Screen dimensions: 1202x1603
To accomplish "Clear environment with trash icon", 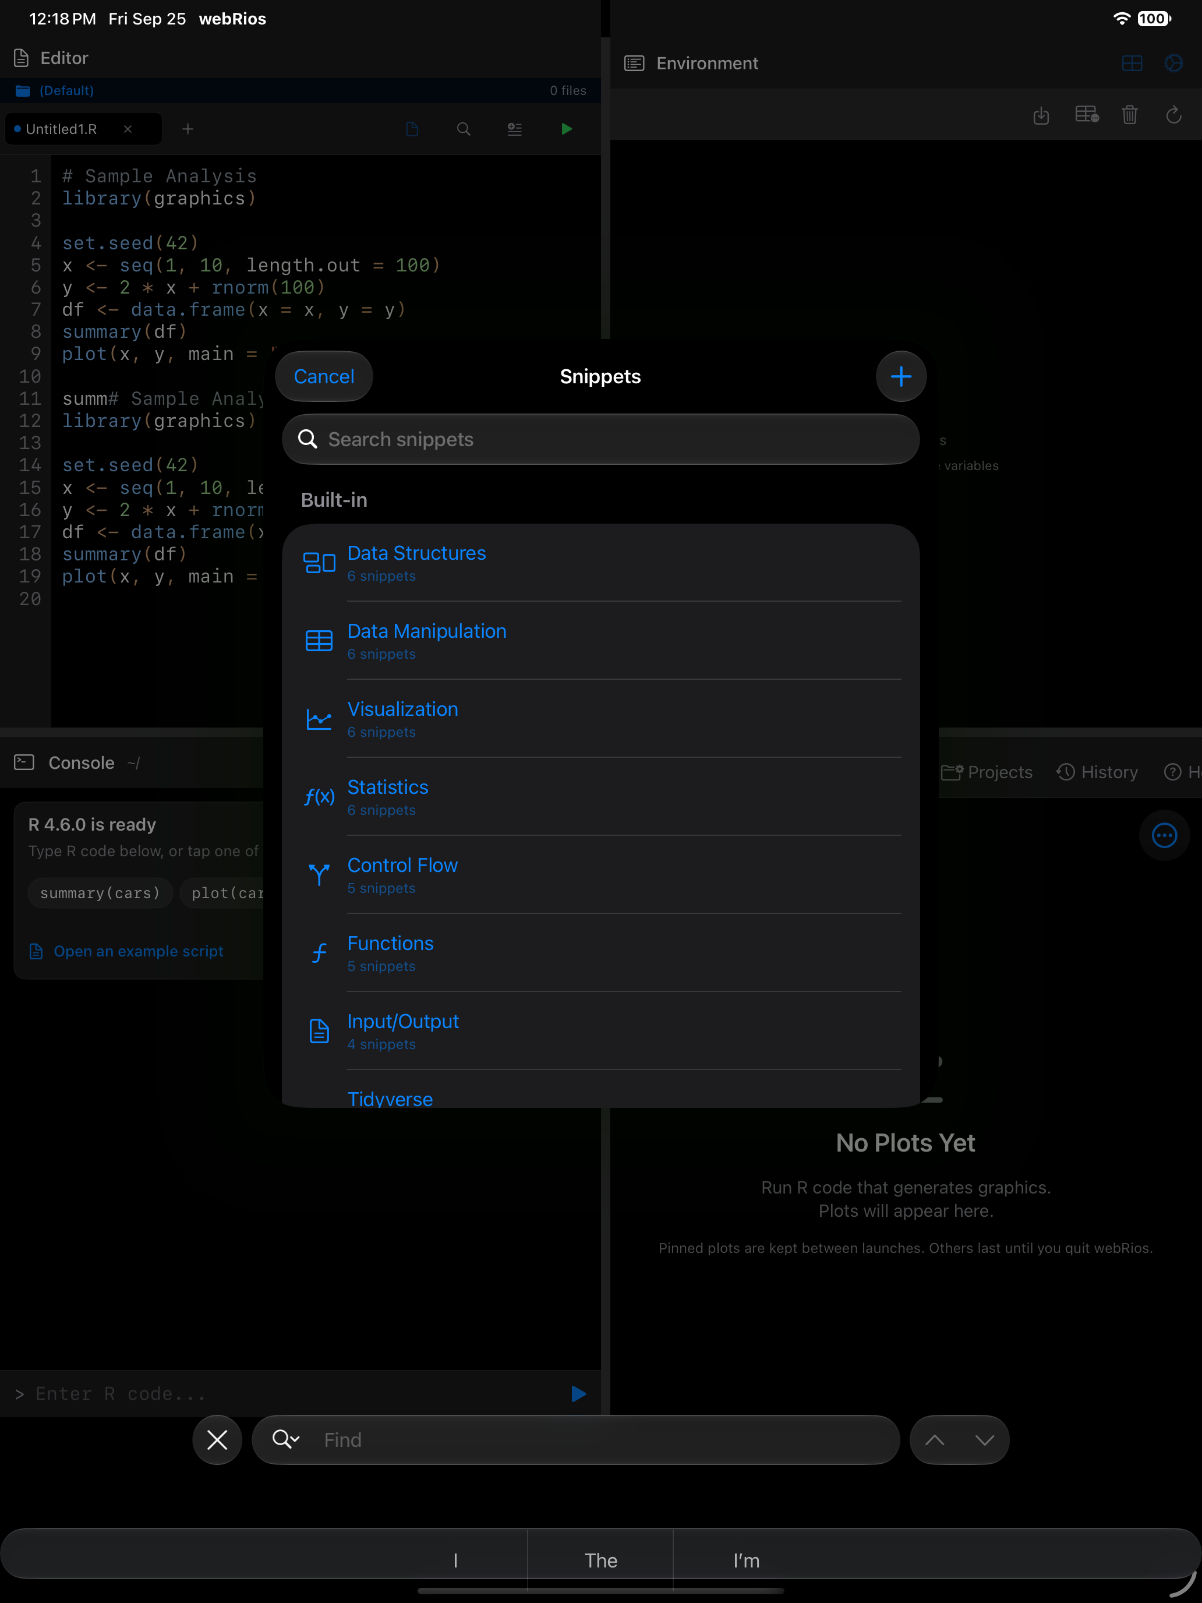I will point(1130,115).
